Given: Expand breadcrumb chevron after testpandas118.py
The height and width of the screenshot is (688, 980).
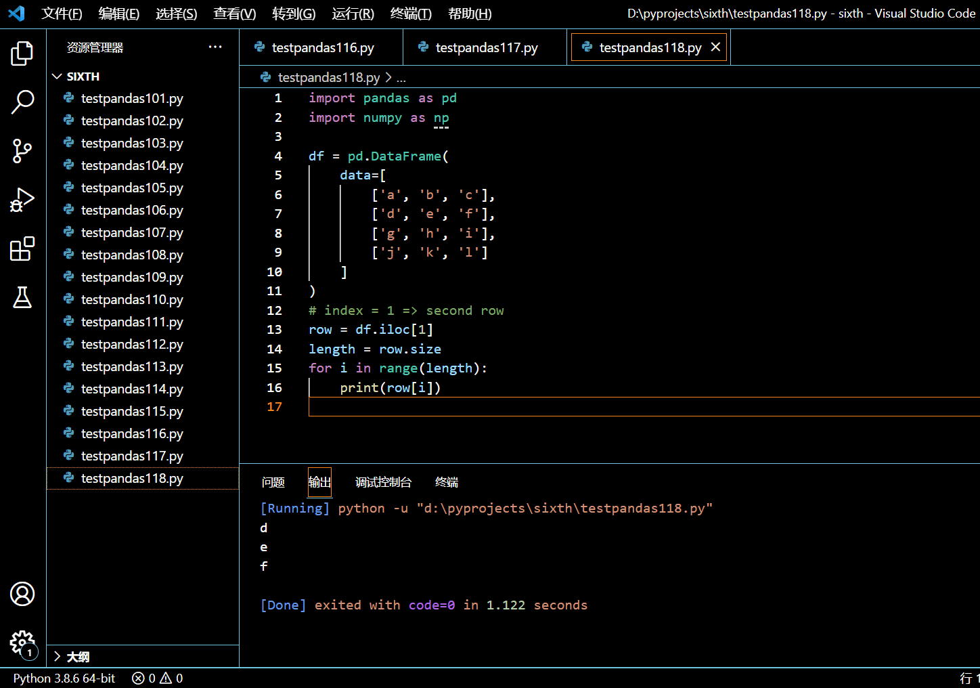Looking at the screenshot, I should pyautogui.click(x=388, y=77).
